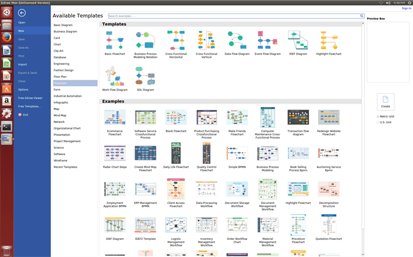Click the Exit menu item
Viewport: 413px width, 257px height.
(23, 115)
